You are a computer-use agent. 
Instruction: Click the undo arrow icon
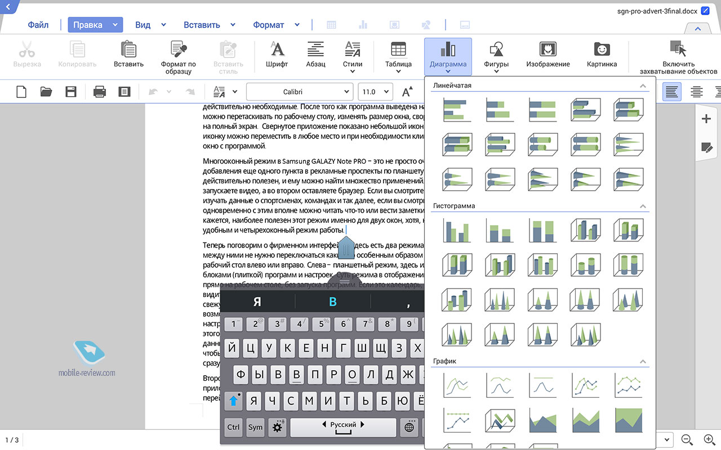(x=153, y=92)
